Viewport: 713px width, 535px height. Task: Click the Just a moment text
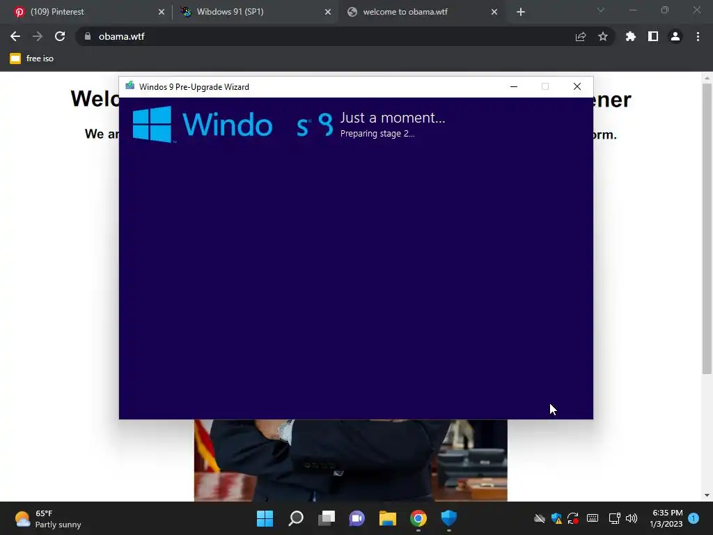click(393, 118)
